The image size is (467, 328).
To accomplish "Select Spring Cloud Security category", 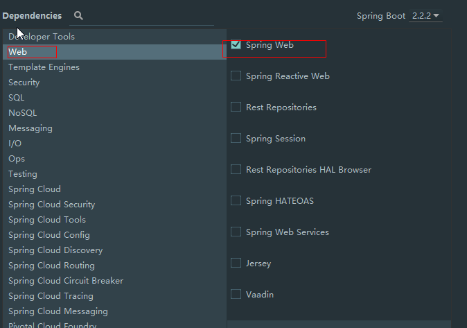I will pos(114,205).
